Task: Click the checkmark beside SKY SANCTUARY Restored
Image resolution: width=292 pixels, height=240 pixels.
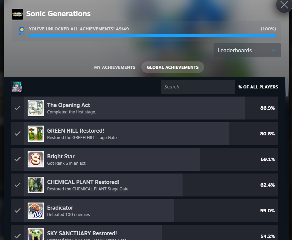Action: (x=18, y=236)
